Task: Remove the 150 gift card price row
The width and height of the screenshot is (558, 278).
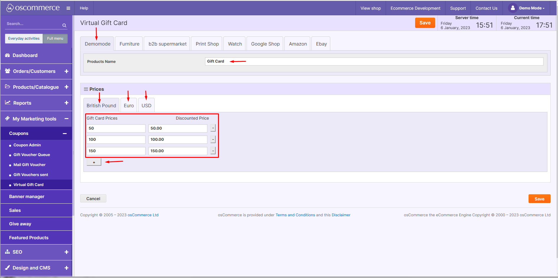Action: tap(213, 151)
